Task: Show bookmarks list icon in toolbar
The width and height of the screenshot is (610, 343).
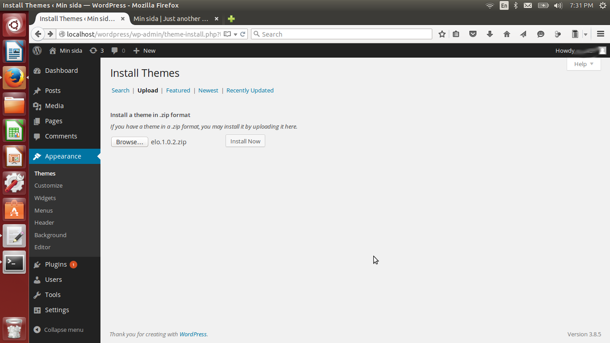Action: click(456, 34)
